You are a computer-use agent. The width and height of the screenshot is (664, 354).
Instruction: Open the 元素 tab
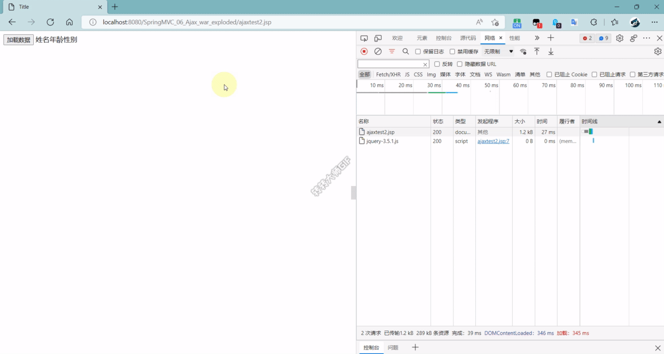(x=422, y=38)
